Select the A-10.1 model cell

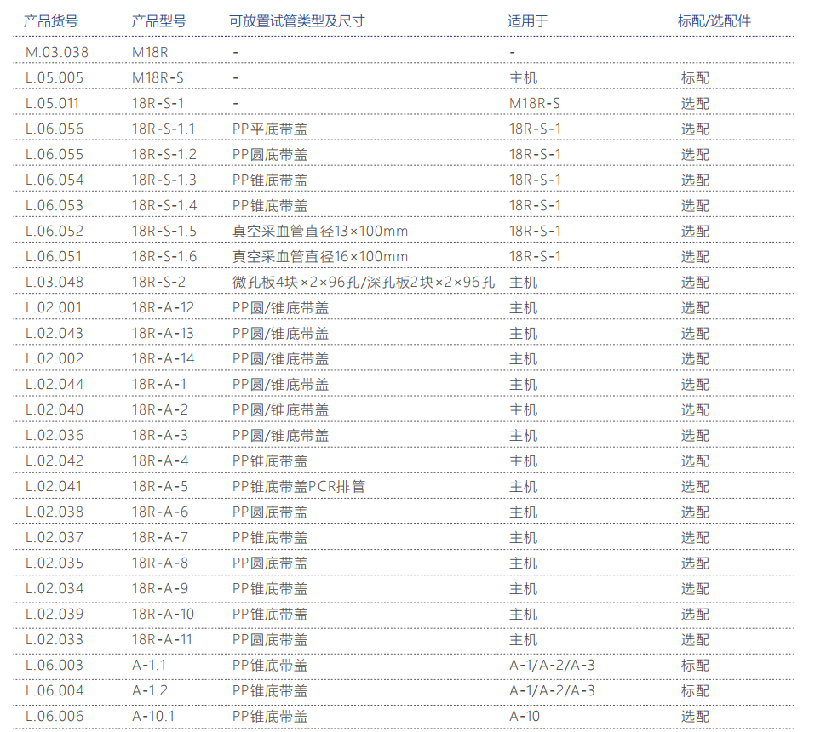click(153, 716)
